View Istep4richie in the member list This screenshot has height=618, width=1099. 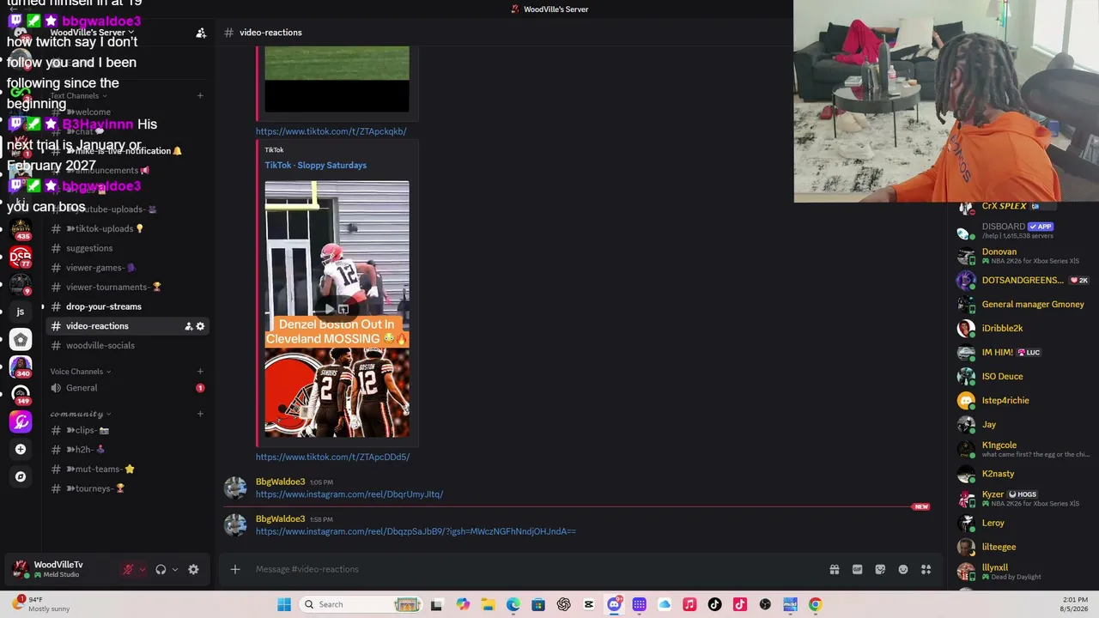pos(1024,400)
